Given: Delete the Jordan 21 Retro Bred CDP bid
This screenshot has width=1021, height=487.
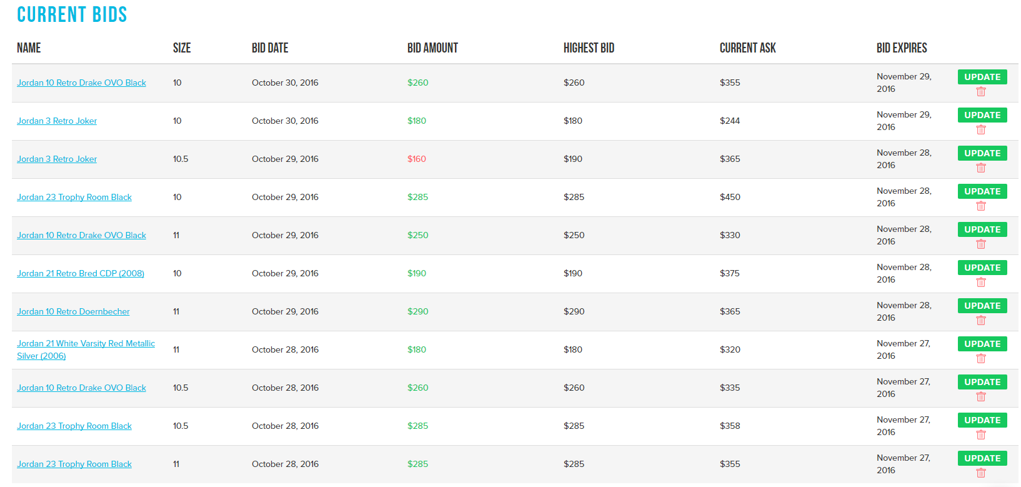Looking at the screenshot, I should tap(981, 283).
